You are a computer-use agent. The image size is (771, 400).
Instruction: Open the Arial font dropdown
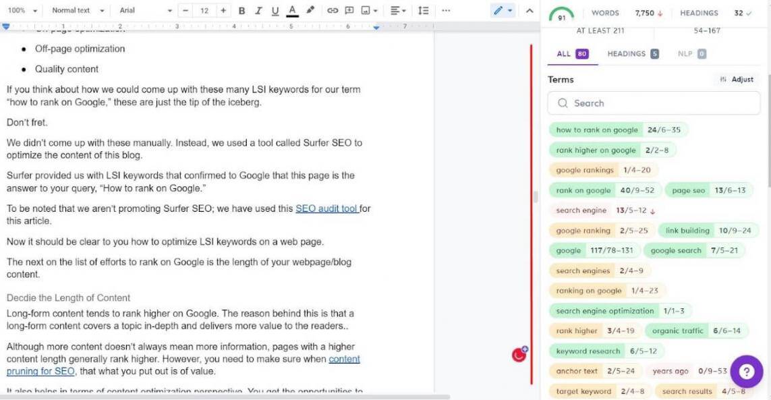tap(144, 11)
